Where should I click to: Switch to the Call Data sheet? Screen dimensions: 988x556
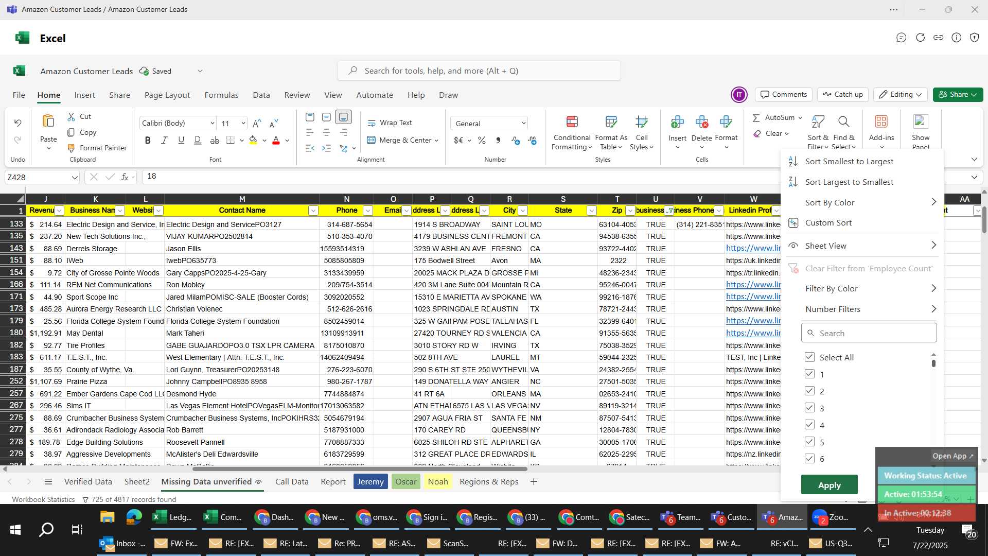292,482
